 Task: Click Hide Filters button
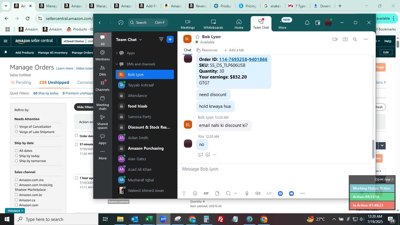85,107
